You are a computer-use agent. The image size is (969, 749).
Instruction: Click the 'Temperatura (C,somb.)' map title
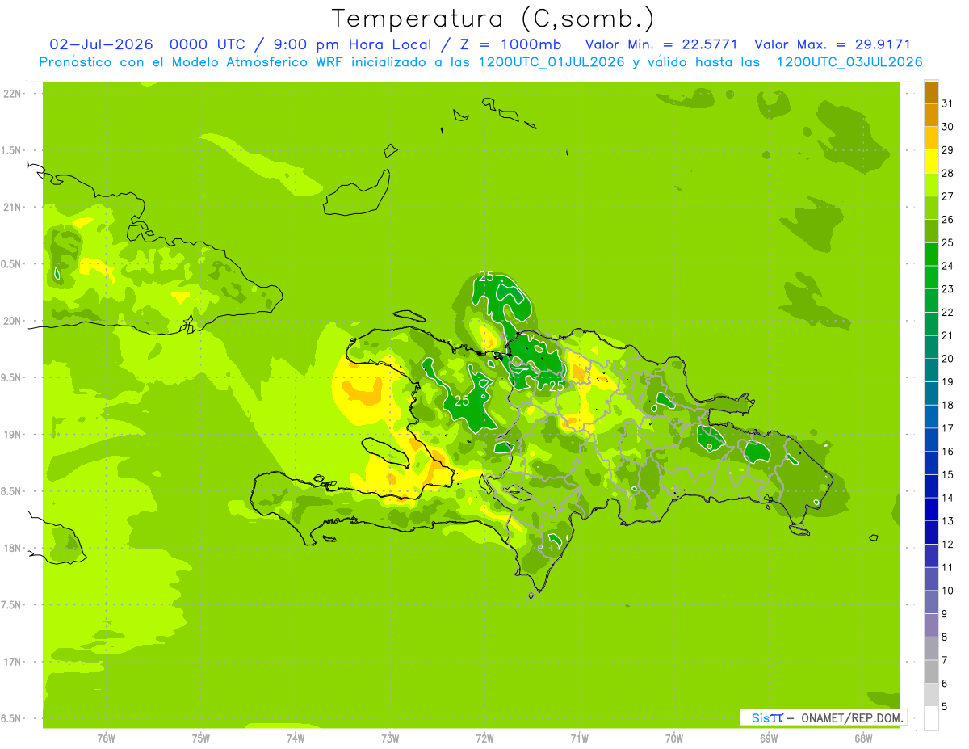pyautogui.click(x=493, y=19)
